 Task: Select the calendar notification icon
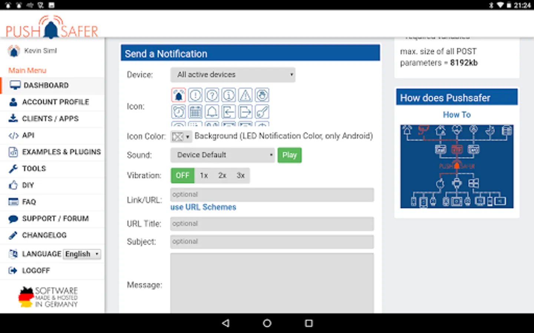pyautogui.click(x=195, y=112)
